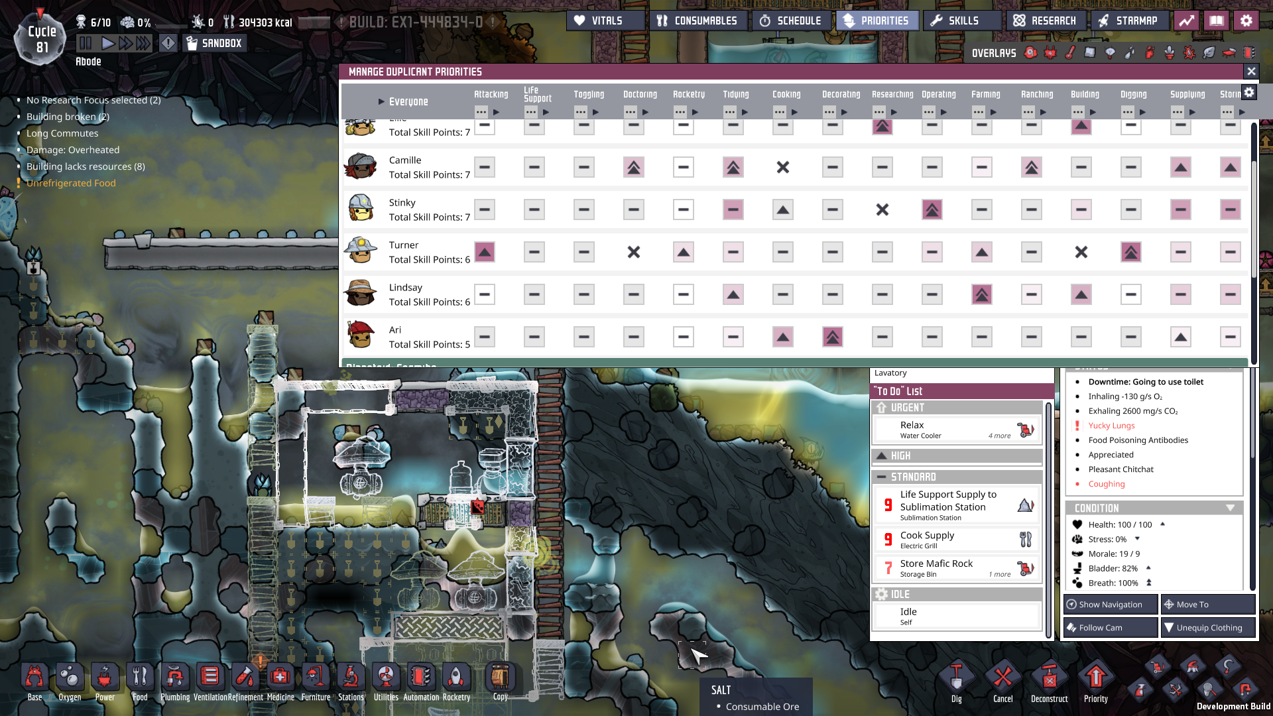
Task: Switch to the Vitals tab
Action: 605,21
